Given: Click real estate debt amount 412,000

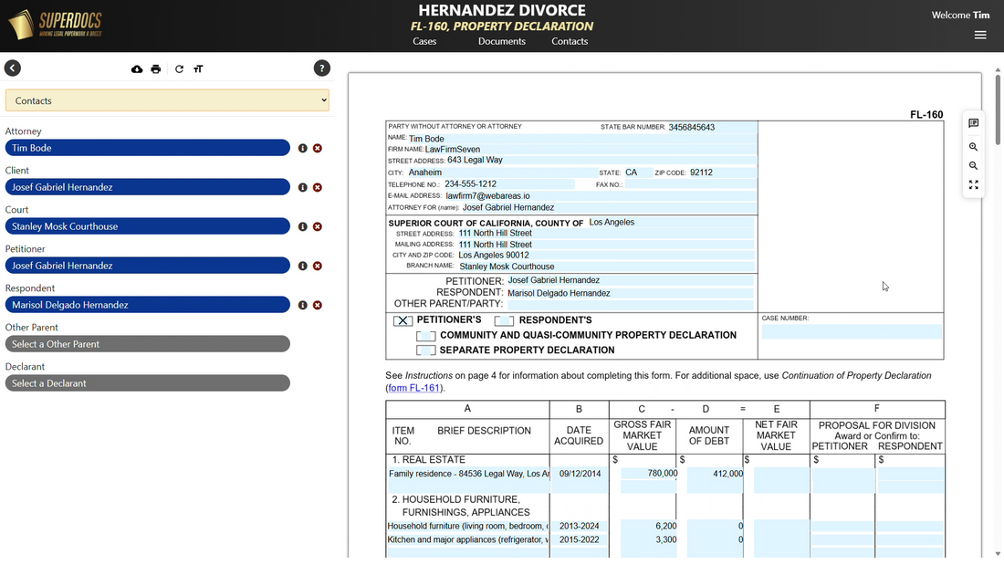Looking at the screenshot, I should point(716,474).
